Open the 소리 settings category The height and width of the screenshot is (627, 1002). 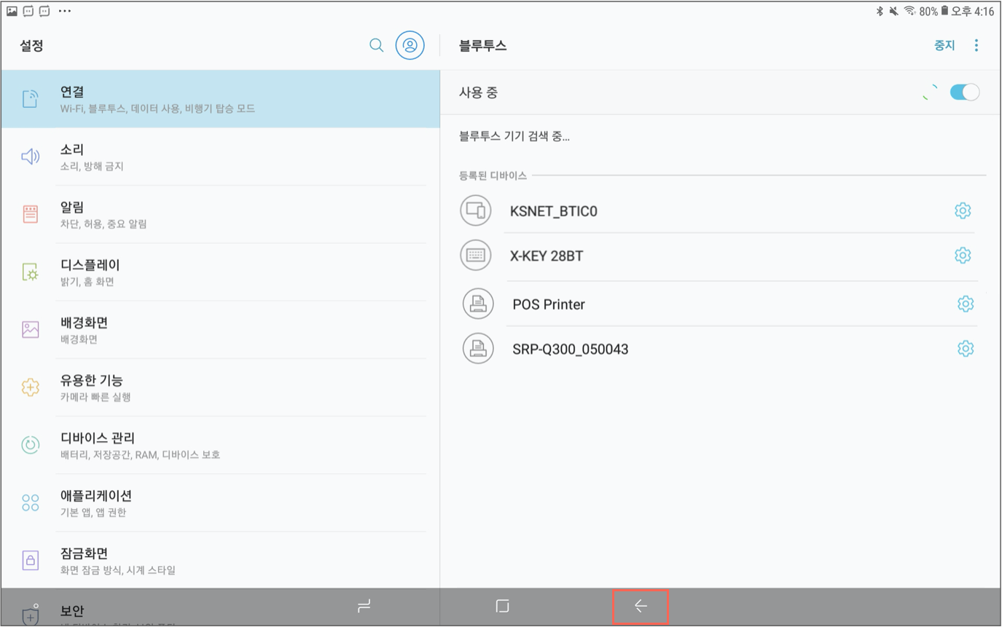click(x=221, y=157)
